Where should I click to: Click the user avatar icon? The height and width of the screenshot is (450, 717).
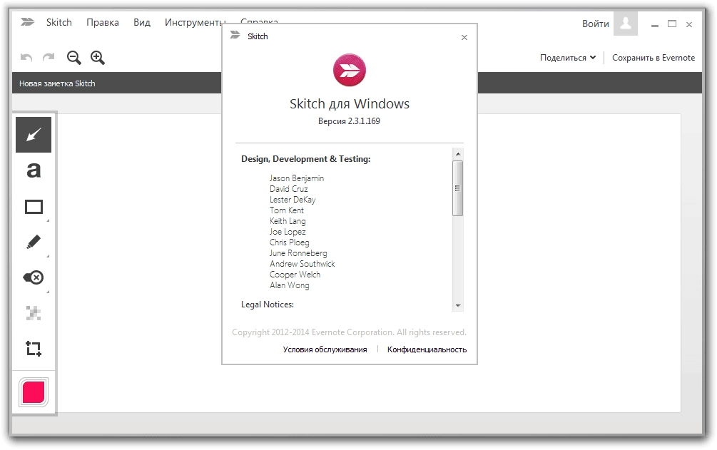(626, 24)
